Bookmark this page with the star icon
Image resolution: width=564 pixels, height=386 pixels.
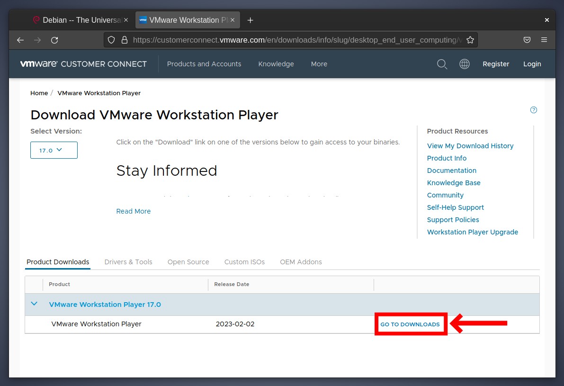click(x=470, y=40)
